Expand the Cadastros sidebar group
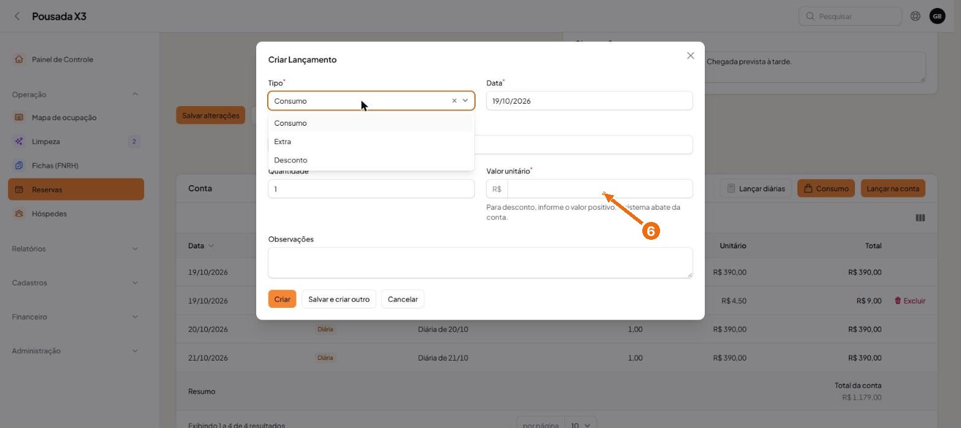Screen dimensions: 961x428 (135, 283)
